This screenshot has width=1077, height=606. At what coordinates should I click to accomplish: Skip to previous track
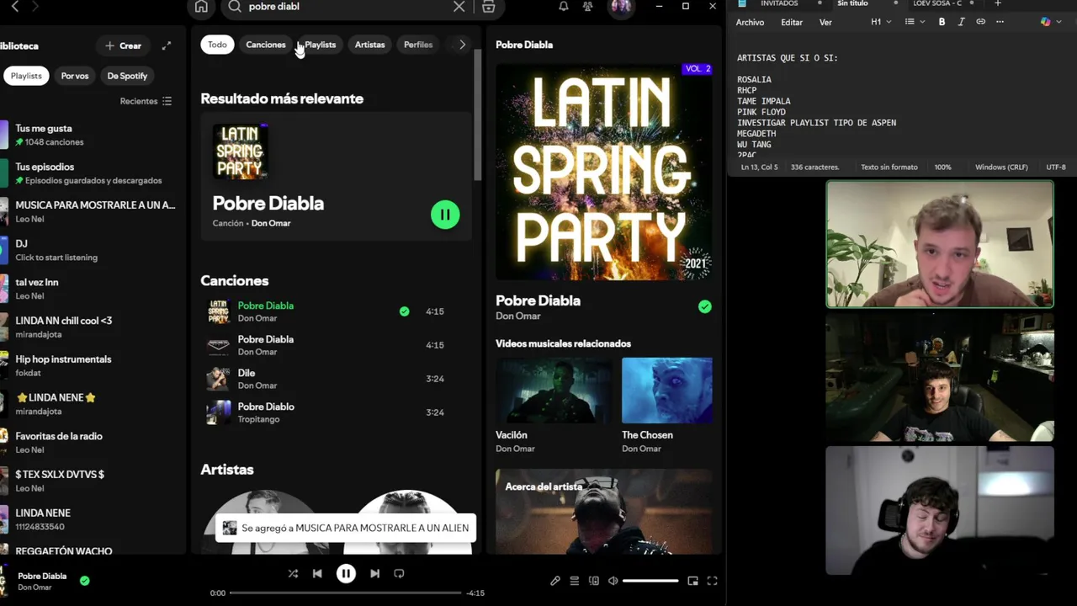[317, 573]
